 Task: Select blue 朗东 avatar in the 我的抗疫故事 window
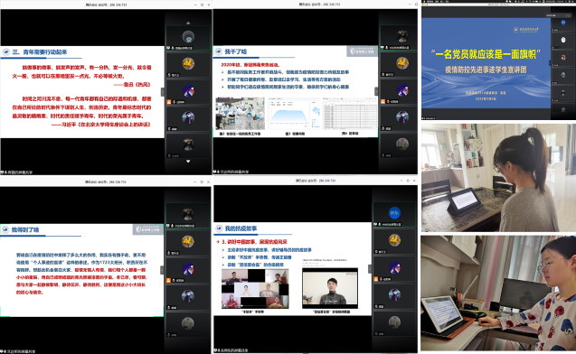394,213
